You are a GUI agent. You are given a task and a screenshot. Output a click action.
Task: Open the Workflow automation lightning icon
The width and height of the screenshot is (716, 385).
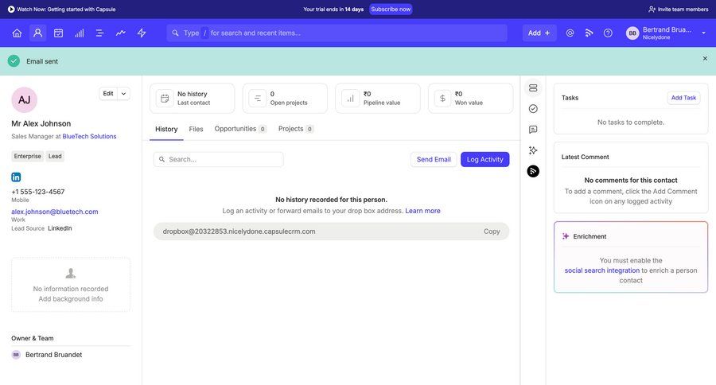[x=142, y=33]
